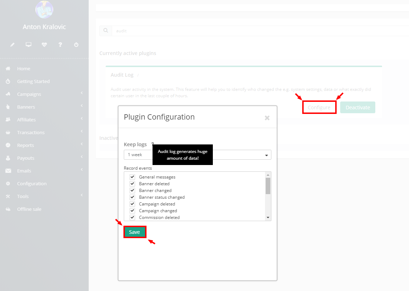Disable the Campaign changed checkbox

point(132,210)
